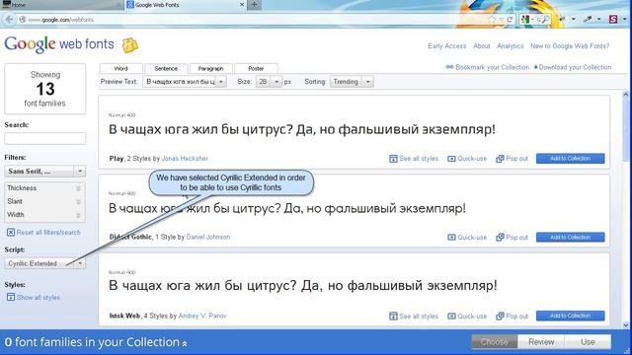
Task: Click designer name Jonas Hecksher
Action: click(x=185, y=159)
